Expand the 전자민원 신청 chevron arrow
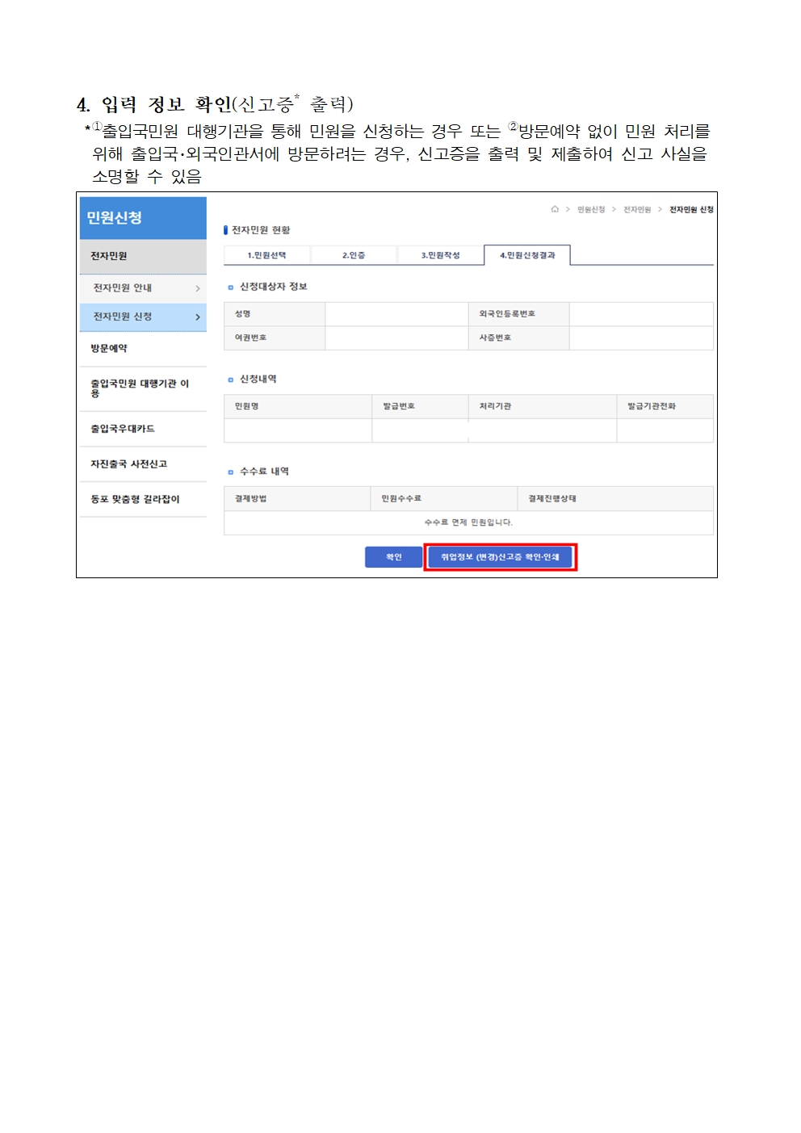 click(x=198, y=317)
